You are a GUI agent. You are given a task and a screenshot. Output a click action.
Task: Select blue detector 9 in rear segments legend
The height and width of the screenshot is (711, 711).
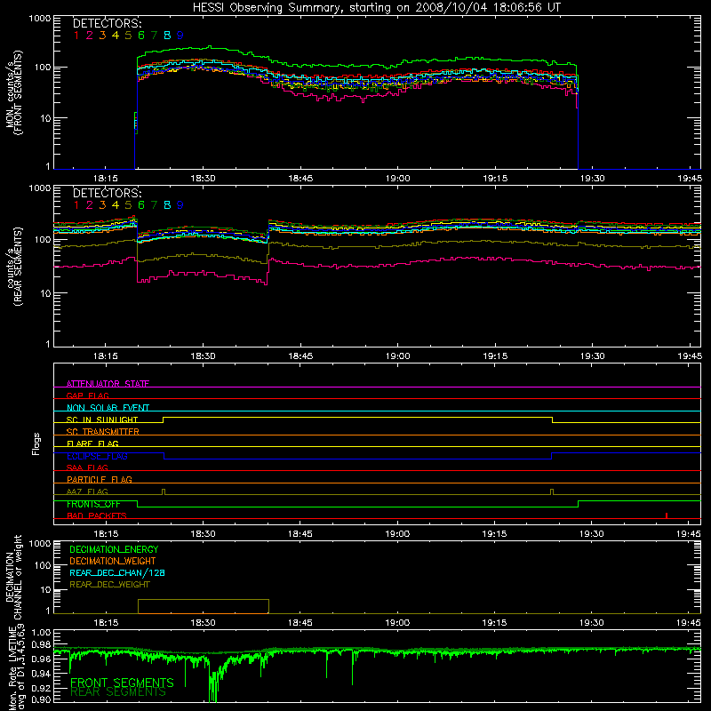[x=180, y=205]
